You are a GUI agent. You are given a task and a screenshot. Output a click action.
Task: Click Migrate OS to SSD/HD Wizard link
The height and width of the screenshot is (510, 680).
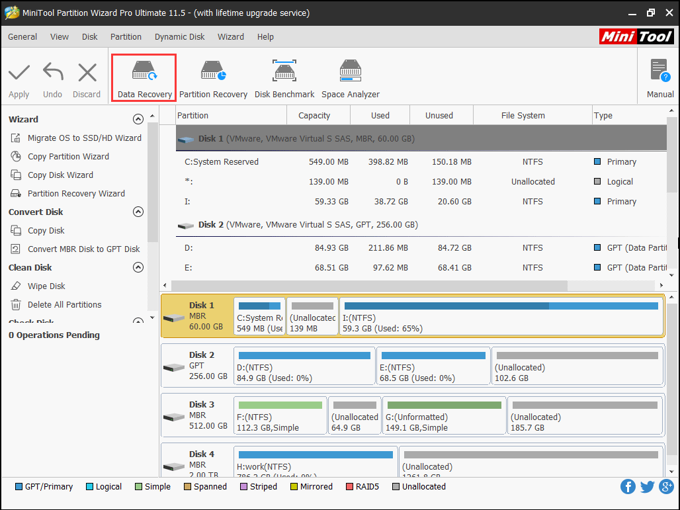(x=85, y=138)
